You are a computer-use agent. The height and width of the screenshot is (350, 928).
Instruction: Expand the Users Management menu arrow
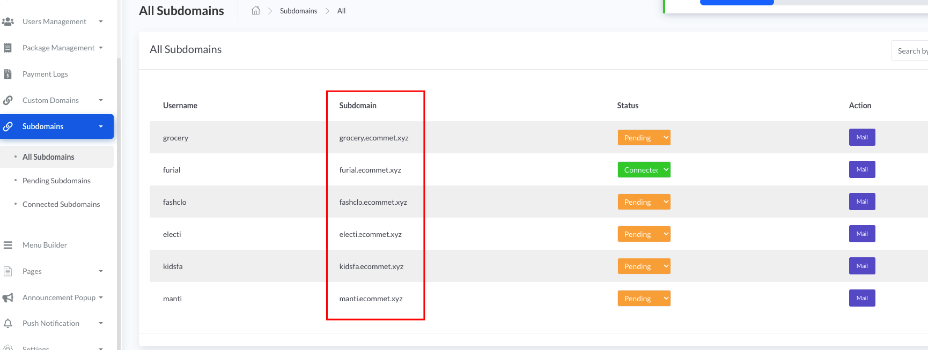point(101,21)
